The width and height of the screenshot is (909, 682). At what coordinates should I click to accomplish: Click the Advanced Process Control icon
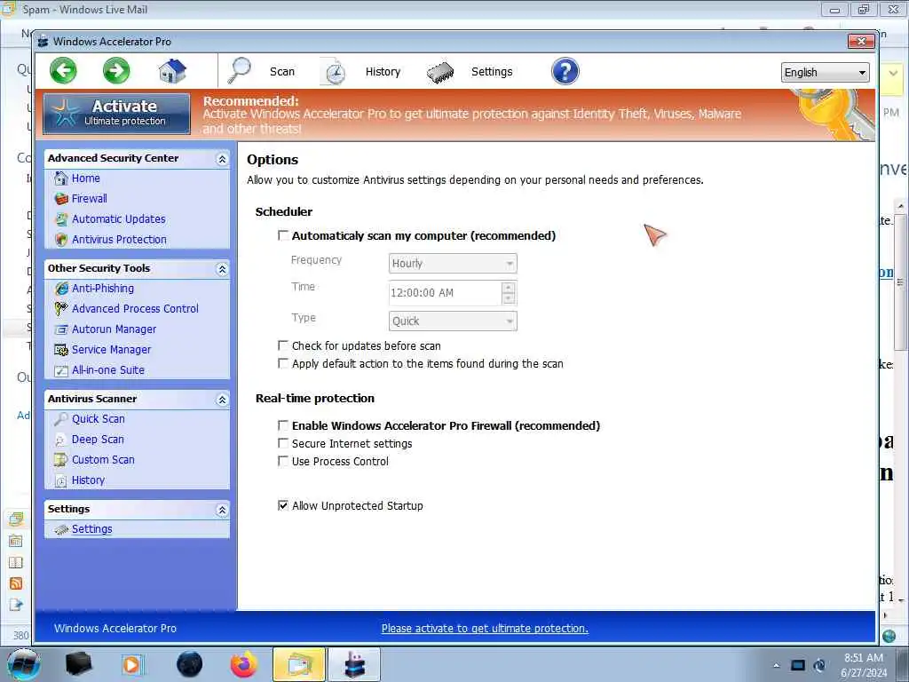[61, 308]
